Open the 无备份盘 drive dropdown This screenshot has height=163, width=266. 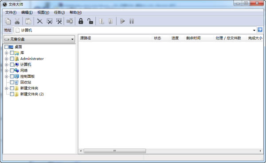pyautogui.click(x=39, y=39)
